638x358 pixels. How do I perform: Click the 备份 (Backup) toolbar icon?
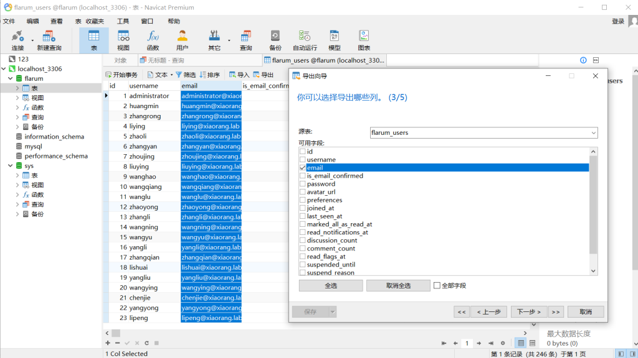coord(275,40)
